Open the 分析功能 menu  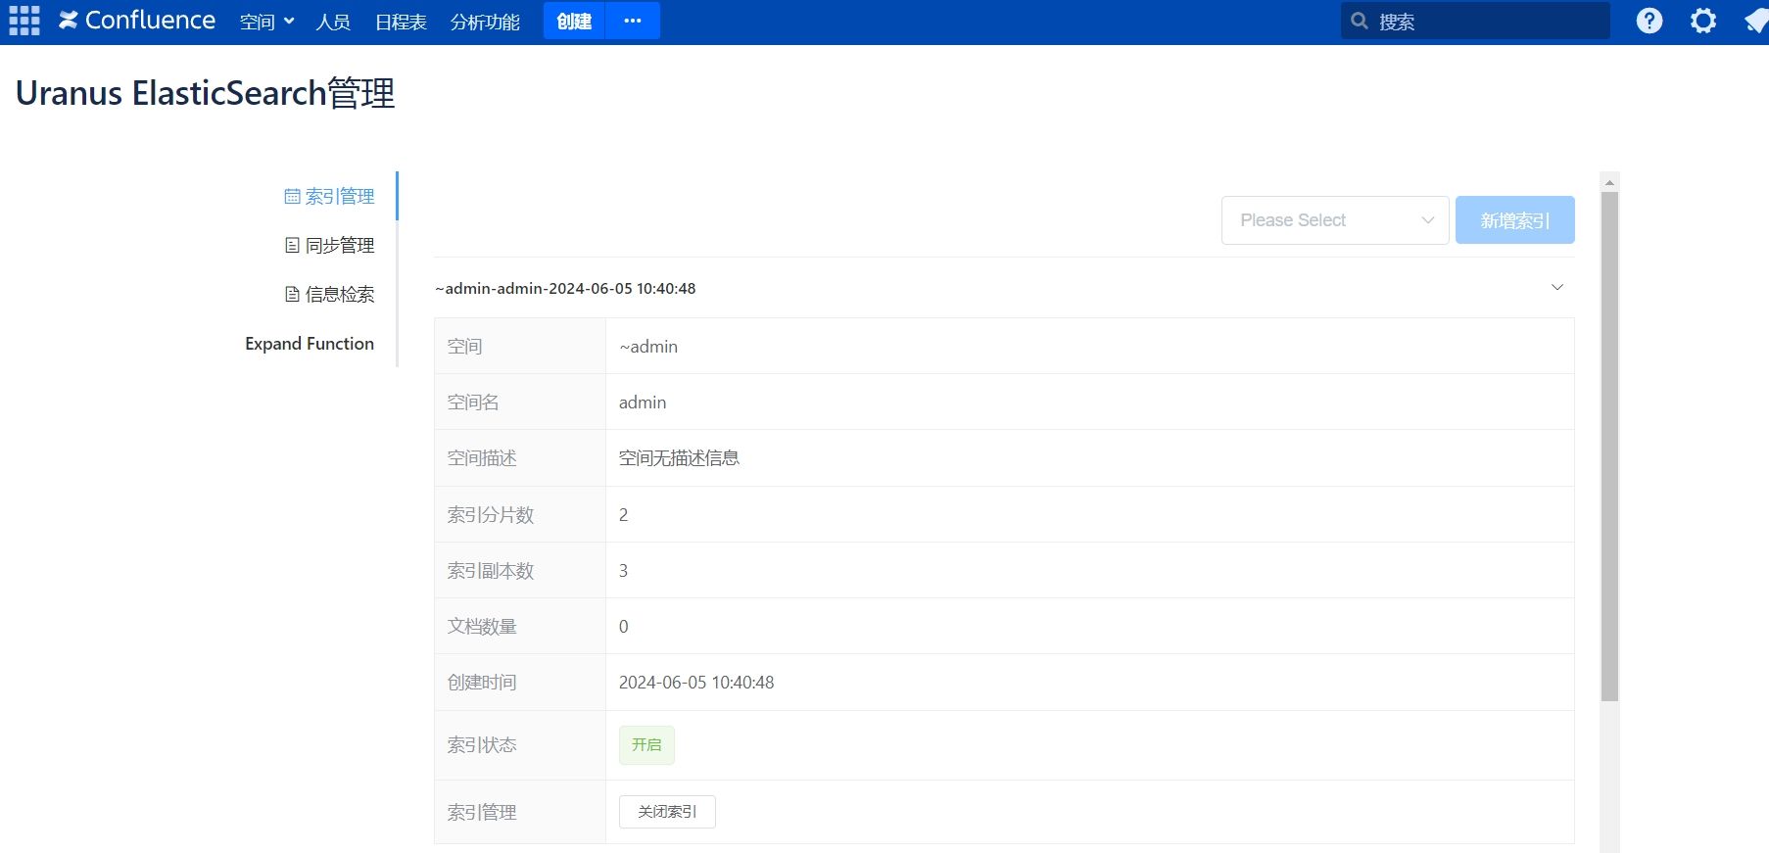[x=485, y=22]
